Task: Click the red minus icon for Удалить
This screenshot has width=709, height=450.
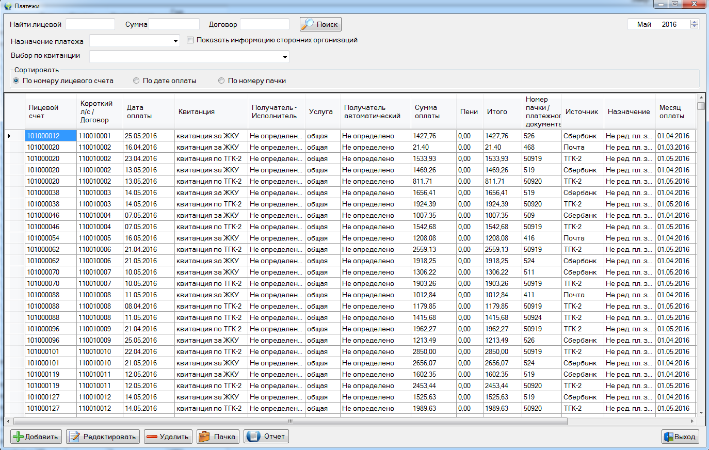Action: click(x=152, y=437)
